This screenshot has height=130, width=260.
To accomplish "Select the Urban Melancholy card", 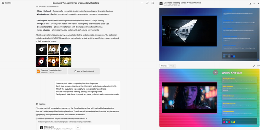I will tap(239, 113).
